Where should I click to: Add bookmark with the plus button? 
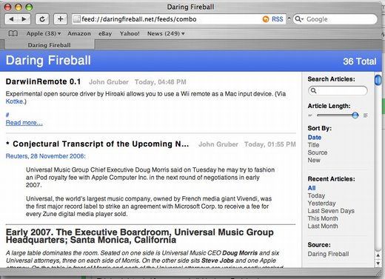pos(61,19)
